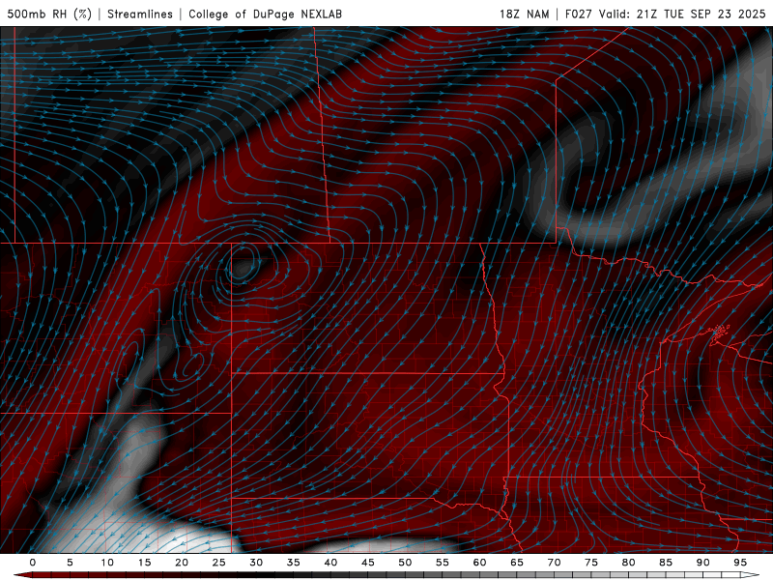Click the '70' value on color scale
This screenshot has height=580, width=773.
click(554, 563)
